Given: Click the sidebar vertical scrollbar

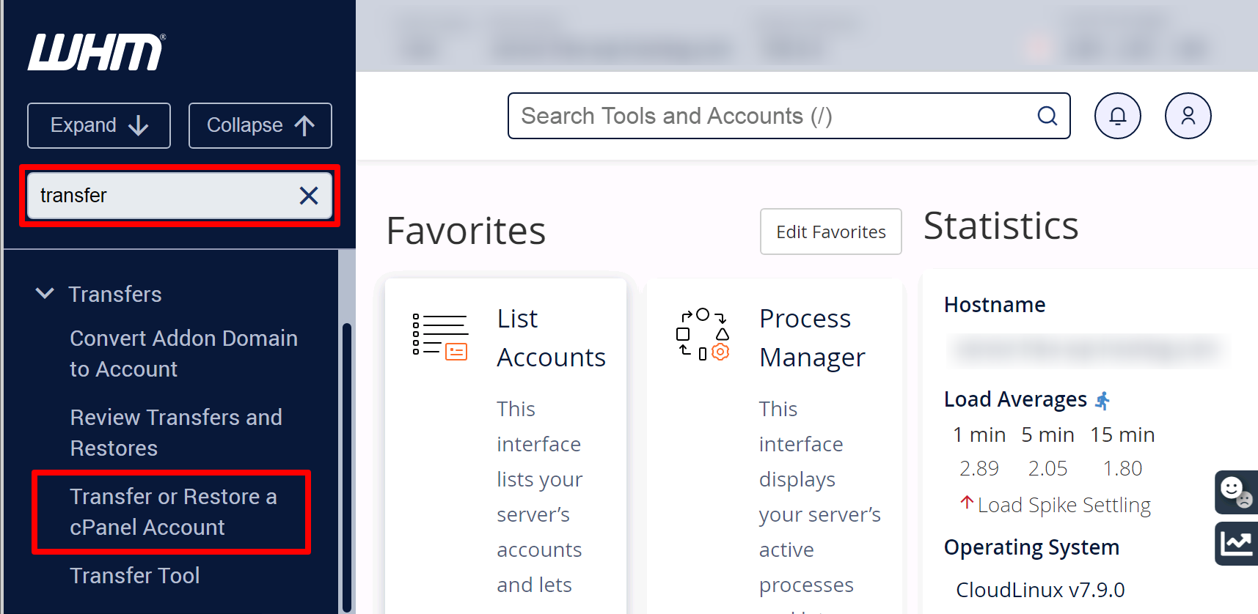Looking at the screenshot, I should [347, 466].
